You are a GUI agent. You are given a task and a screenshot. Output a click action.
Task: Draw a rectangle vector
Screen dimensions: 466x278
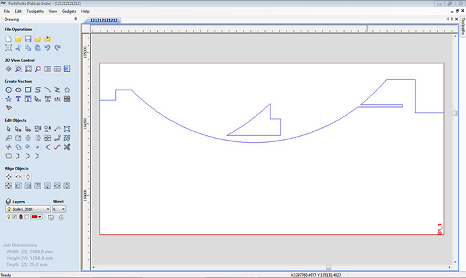pyautogui.click(x=28, y=90)
